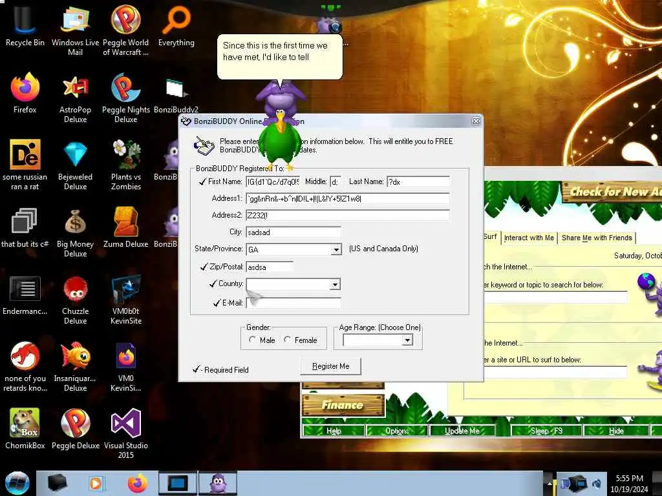Open Chuzzle Deluxe desktop icon
Screen dimensions: 662x496
tap(75, 300)
